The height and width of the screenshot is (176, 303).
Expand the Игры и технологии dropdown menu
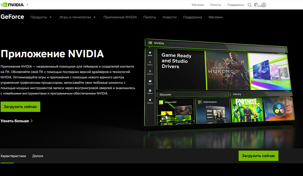78,17
